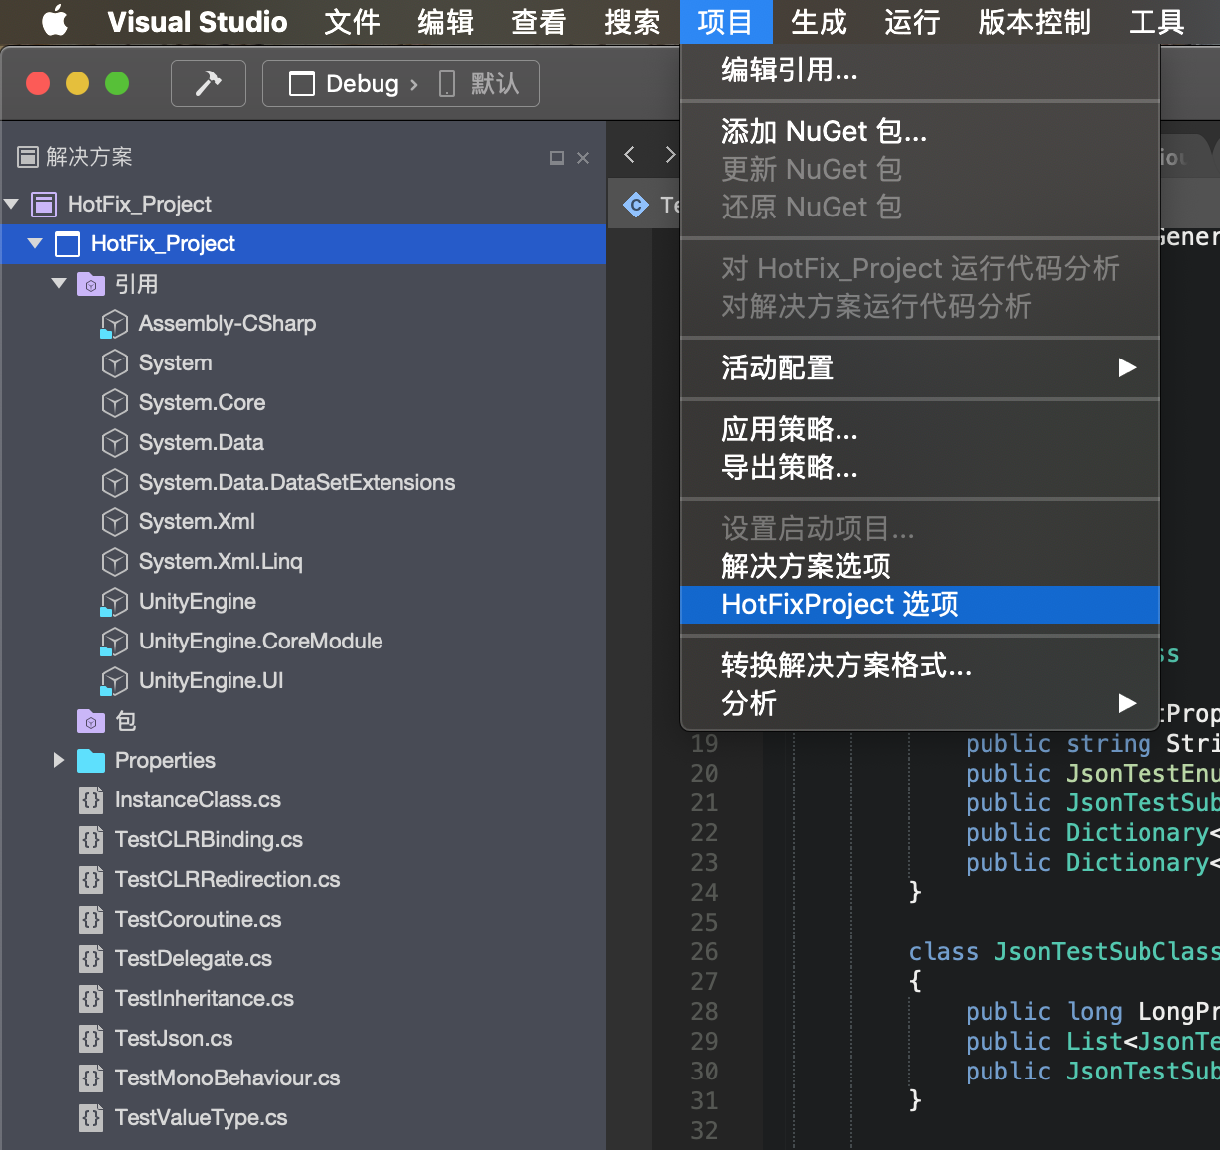
Task: Click the solution panel header icon
Action: (x=28, y=157)
